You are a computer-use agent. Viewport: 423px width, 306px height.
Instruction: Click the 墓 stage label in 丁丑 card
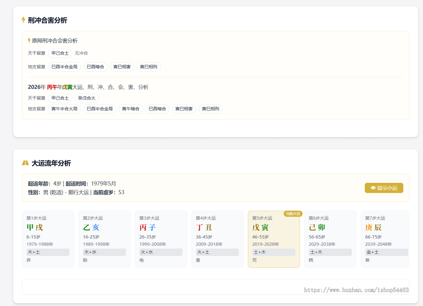[198, 260]
